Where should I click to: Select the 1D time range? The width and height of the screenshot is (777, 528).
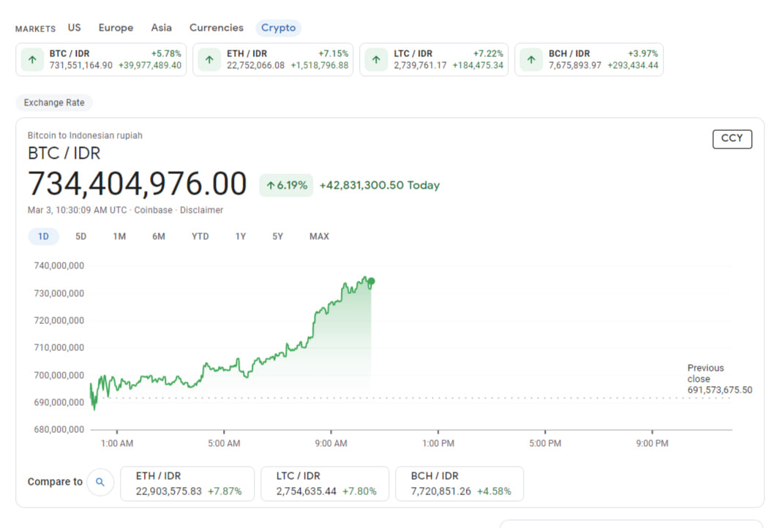(x=44, y=236)
